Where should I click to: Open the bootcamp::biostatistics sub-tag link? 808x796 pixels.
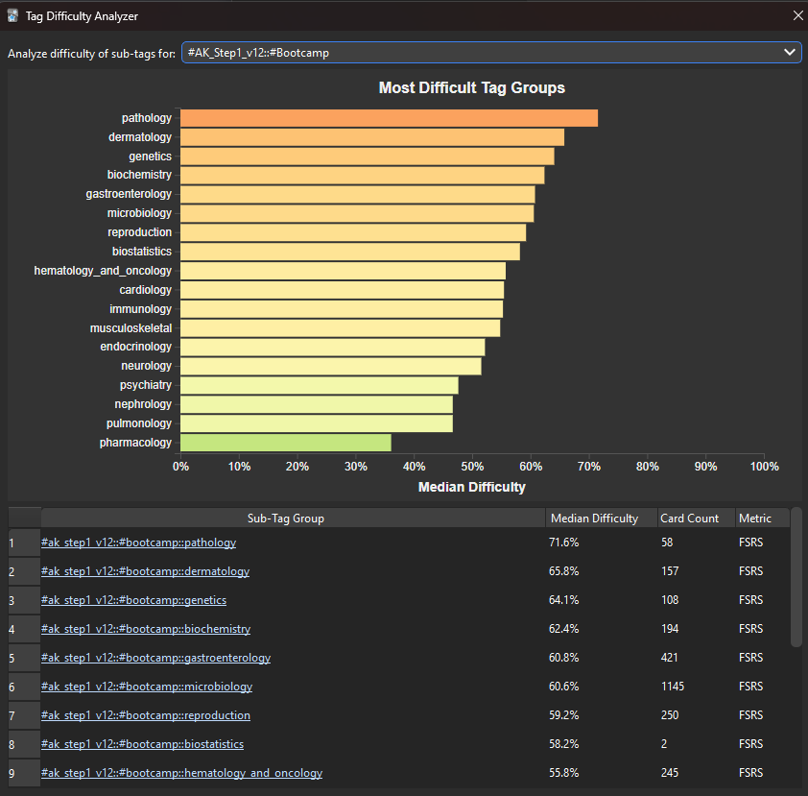click(x=141, y=744)
